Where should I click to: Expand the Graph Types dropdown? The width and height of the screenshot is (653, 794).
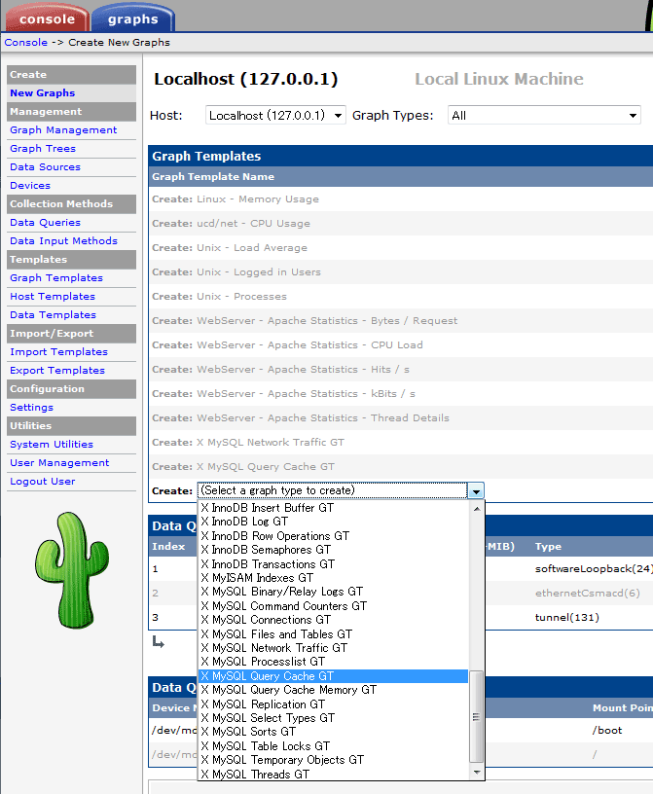tap(543, 116)
